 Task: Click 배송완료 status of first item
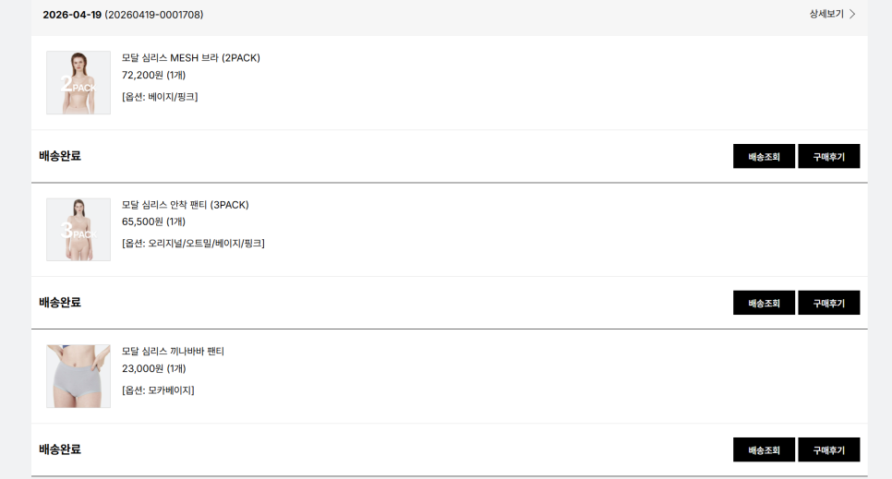point(60,156)
